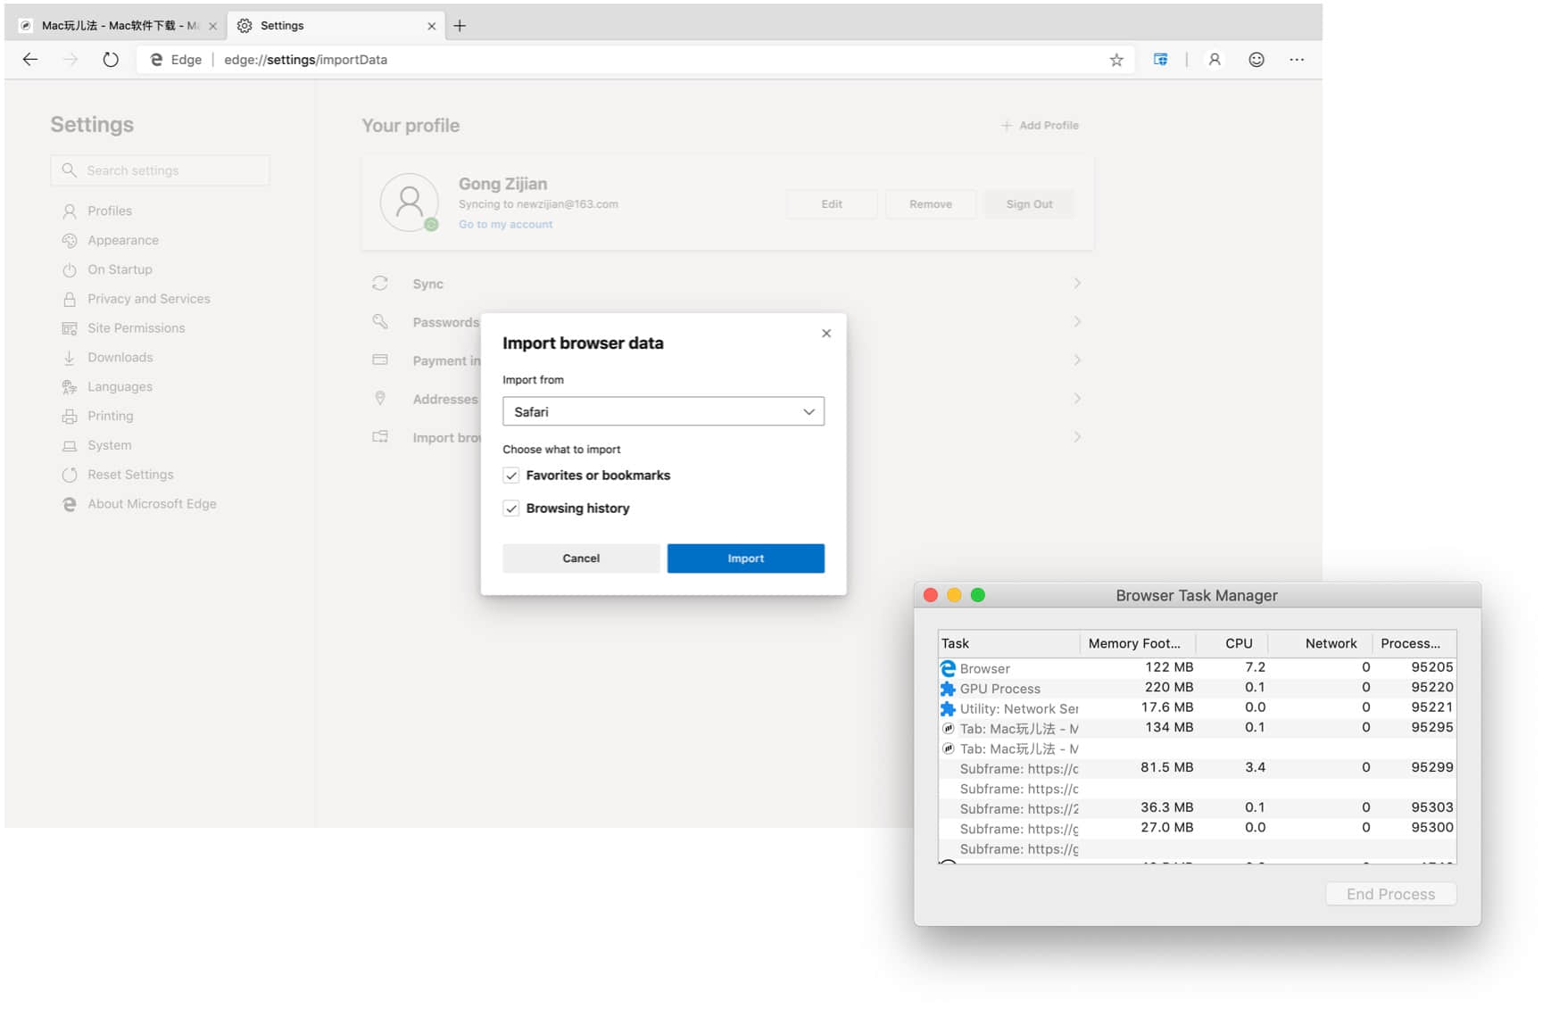Sort Task Manager by Memory Footprint column
Screen dimensions: 1551x1017
1137,643
